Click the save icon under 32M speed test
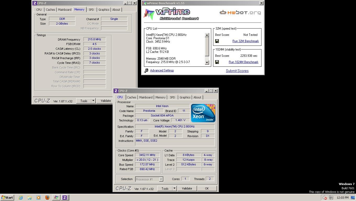The height and width of the screenshot is (201, 356). pos(217,41)
